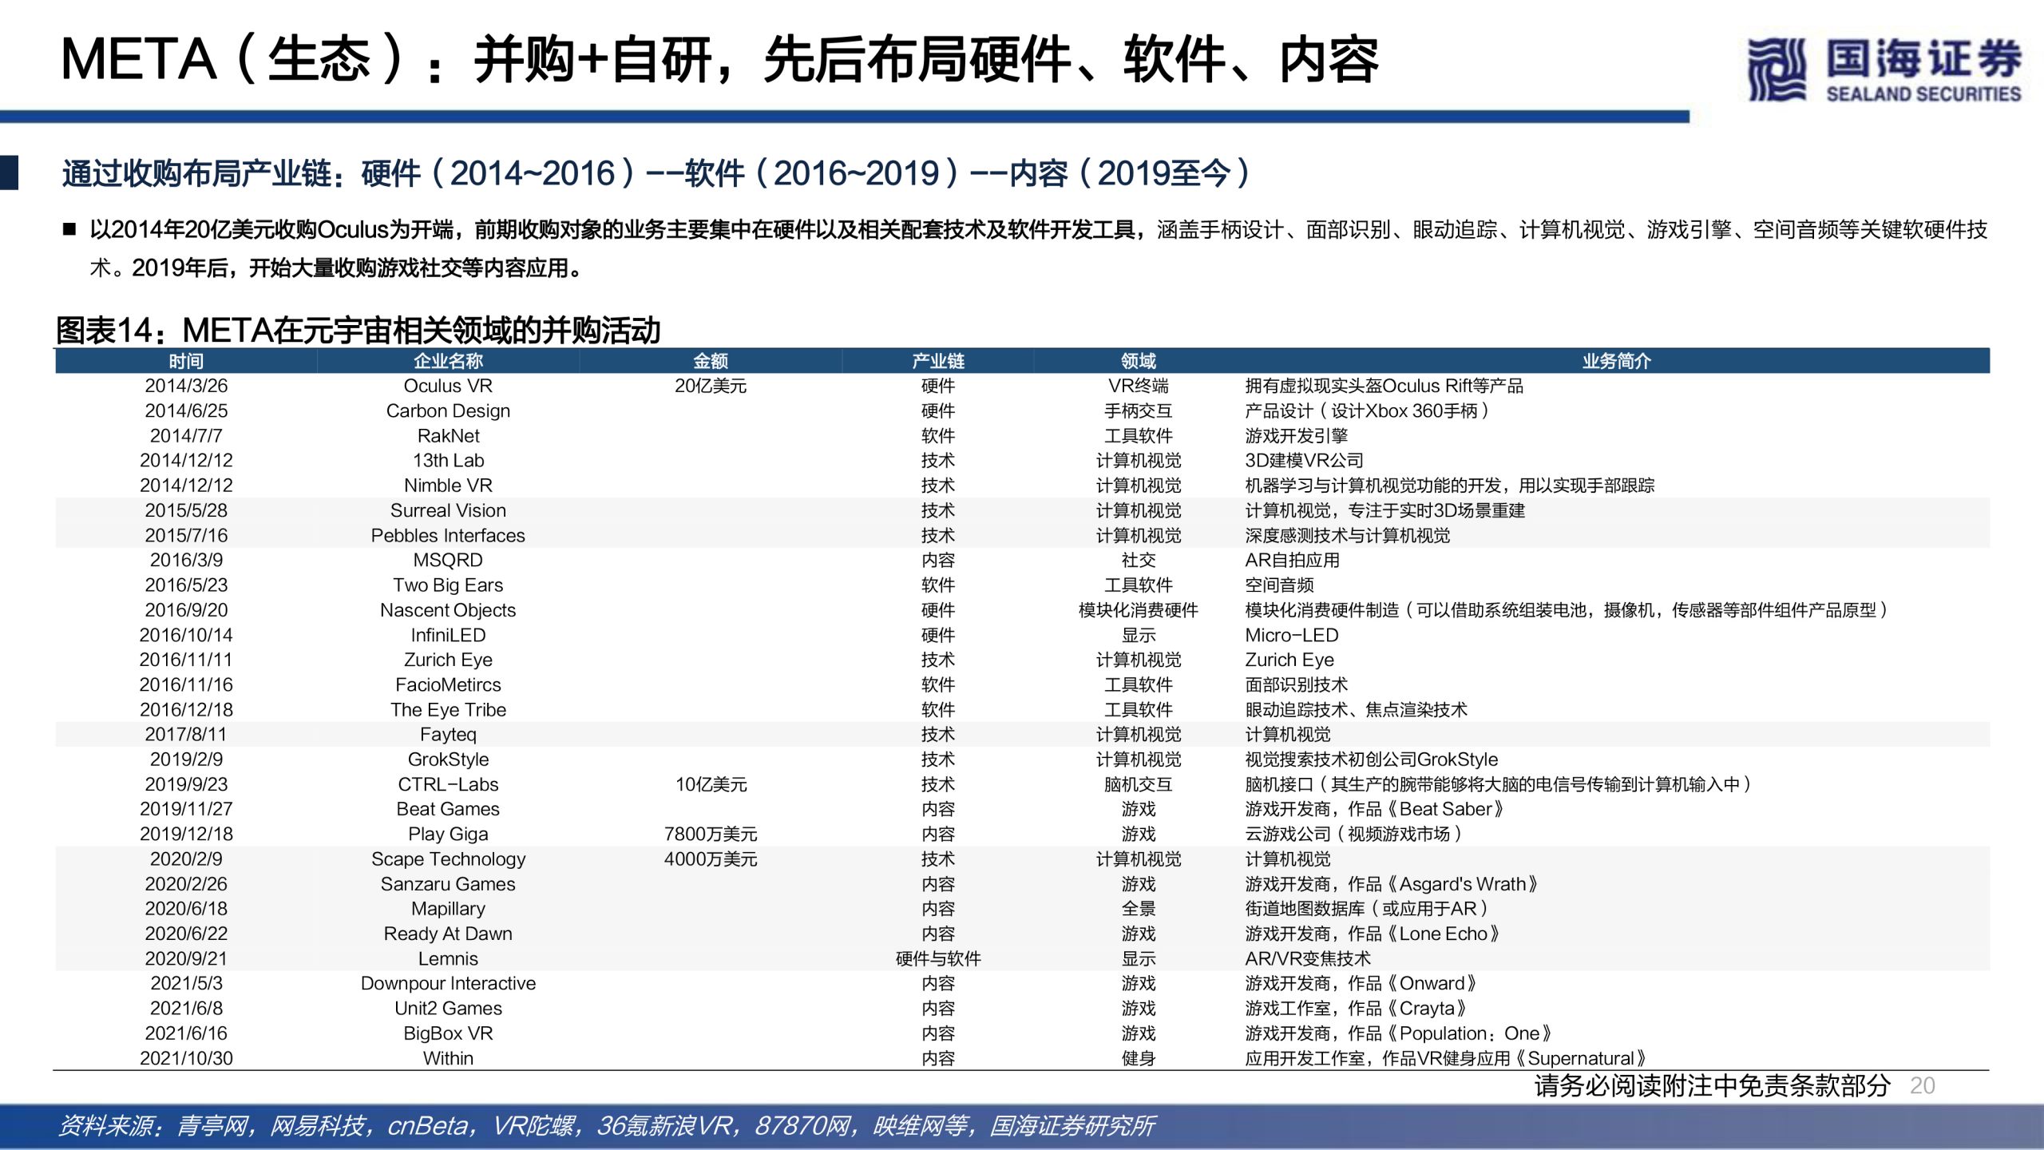Click the MSQRD company cell
Viewport: 2044px width, 1150px height.
[448, 560]
